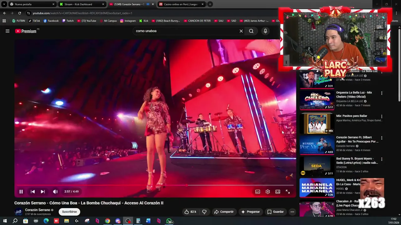Open tab search dropdown arrow
The image size is (401, 225).
[4, 4]
